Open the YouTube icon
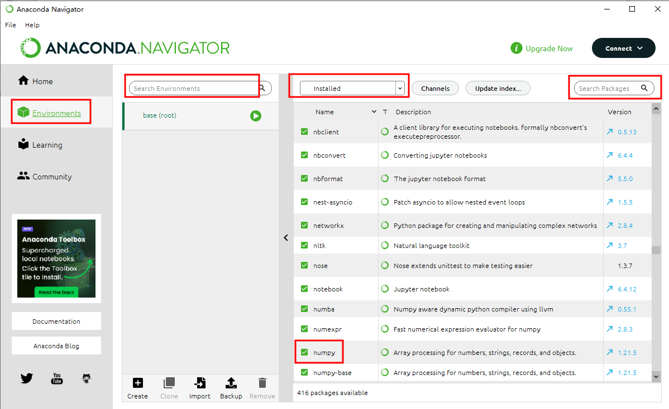The width and height of the screenshot is (669, 409). pyautogui.click(x=57, y=378)
